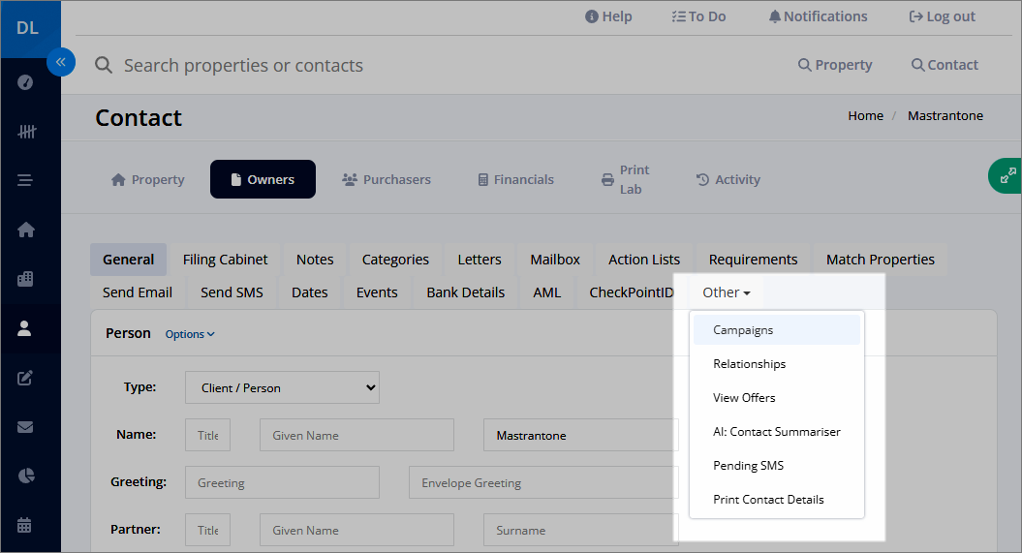
Task: Select View Offers from Other menu
Action: point(777,397)
